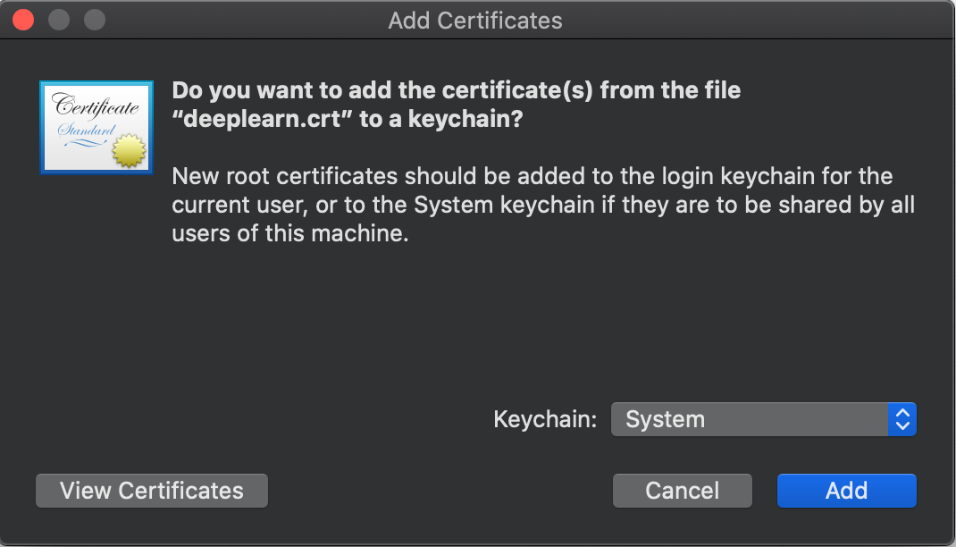The width and height of the screenshot is (956, 547).
Task: Click the cursive "Certificate" word on icon
Action: (x=96, y=105)
